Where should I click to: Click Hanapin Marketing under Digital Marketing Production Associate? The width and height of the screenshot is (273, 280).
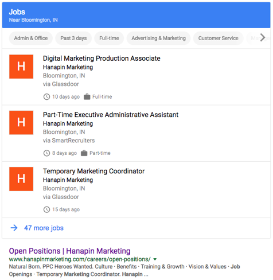[x=68, y=67]
